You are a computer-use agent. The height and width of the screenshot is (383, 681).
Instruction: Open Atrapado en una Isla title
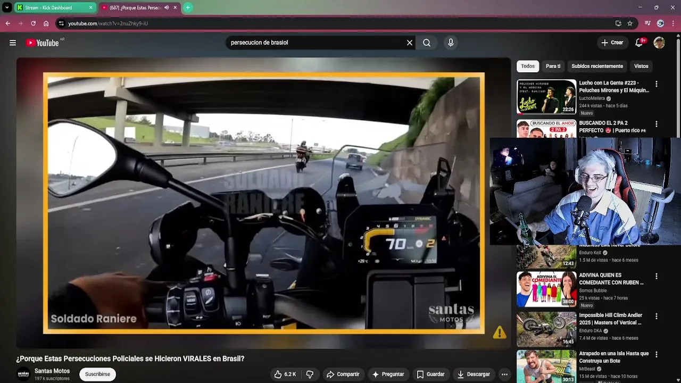(x=614, y=357)
